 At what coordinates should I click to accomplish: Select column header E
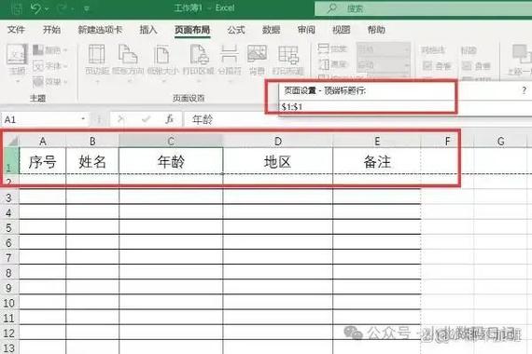[377, 141]
